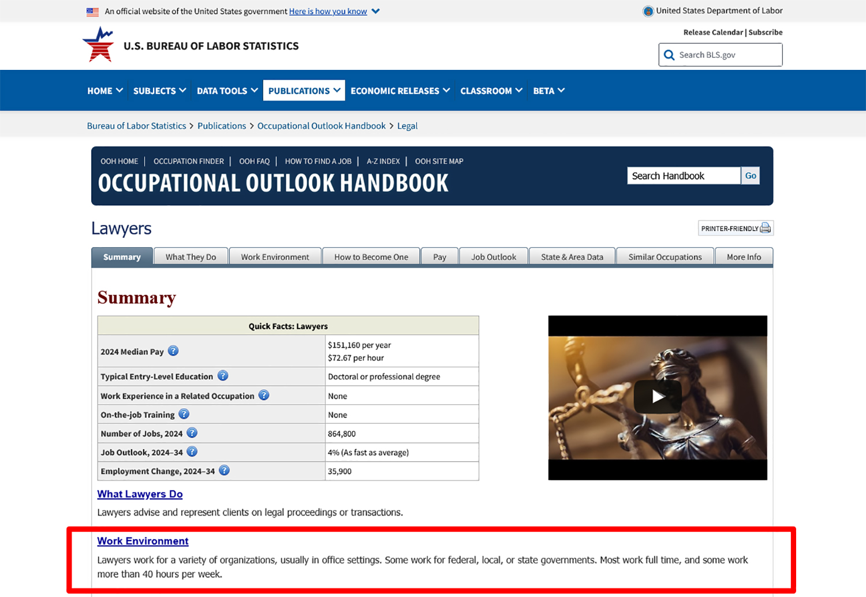Follow the What Lawyers Do link

[140, 494]
